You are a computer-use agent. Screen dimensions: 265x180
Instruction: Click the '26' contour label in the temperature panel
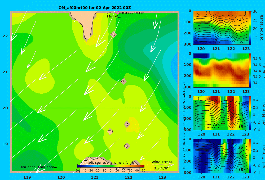[x=241, y=19]
